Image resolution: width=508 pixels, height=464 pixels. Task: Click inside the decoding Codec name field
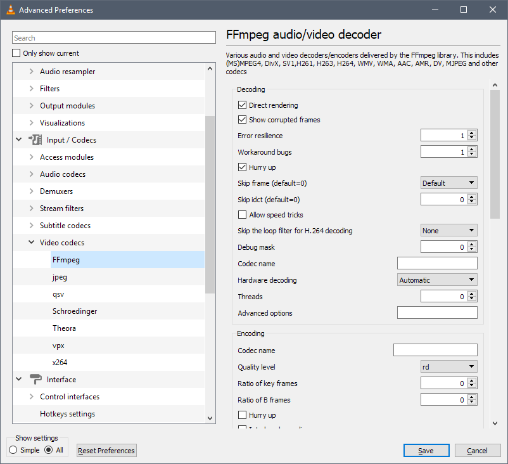point(437,263)
